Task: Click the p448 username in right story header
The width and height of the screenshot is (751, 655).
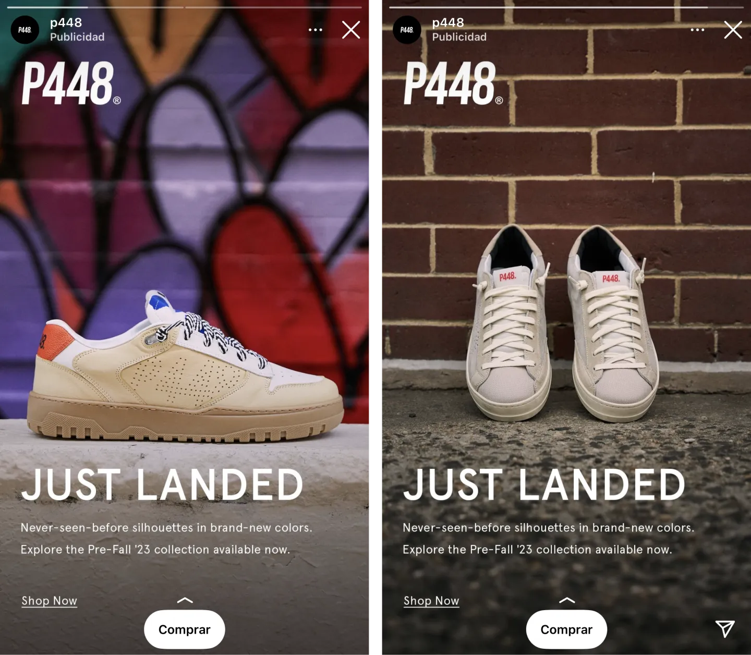Action: (x=448, y=22)
